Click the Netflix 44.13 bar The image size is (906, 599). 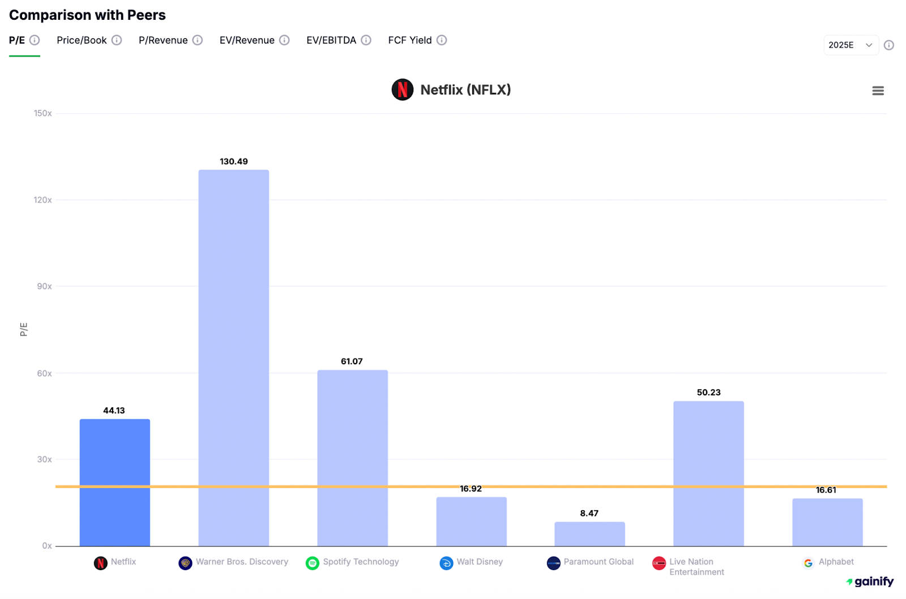115,482
